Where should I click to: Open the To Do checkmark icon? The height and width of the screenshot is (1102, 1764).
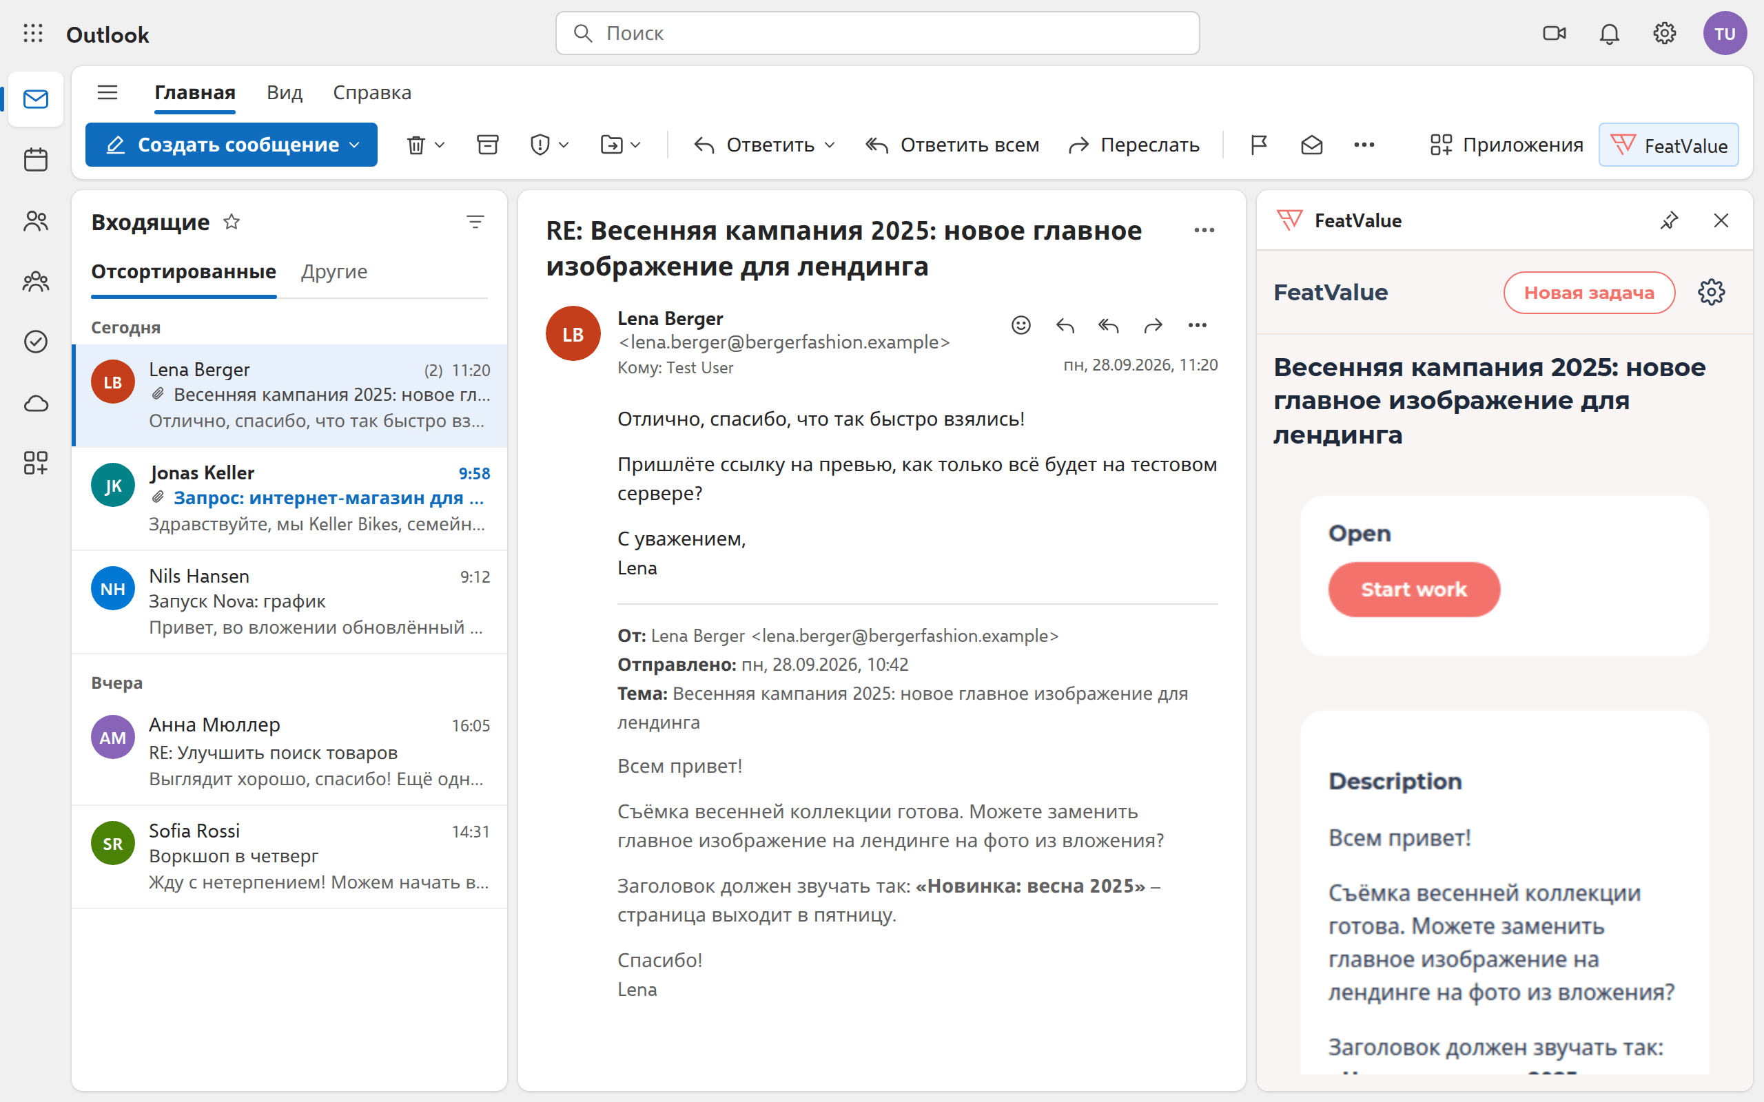coord(36,342)
